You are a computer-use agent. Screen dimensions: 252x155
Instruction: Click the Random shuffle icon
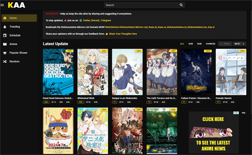point(5,62)
